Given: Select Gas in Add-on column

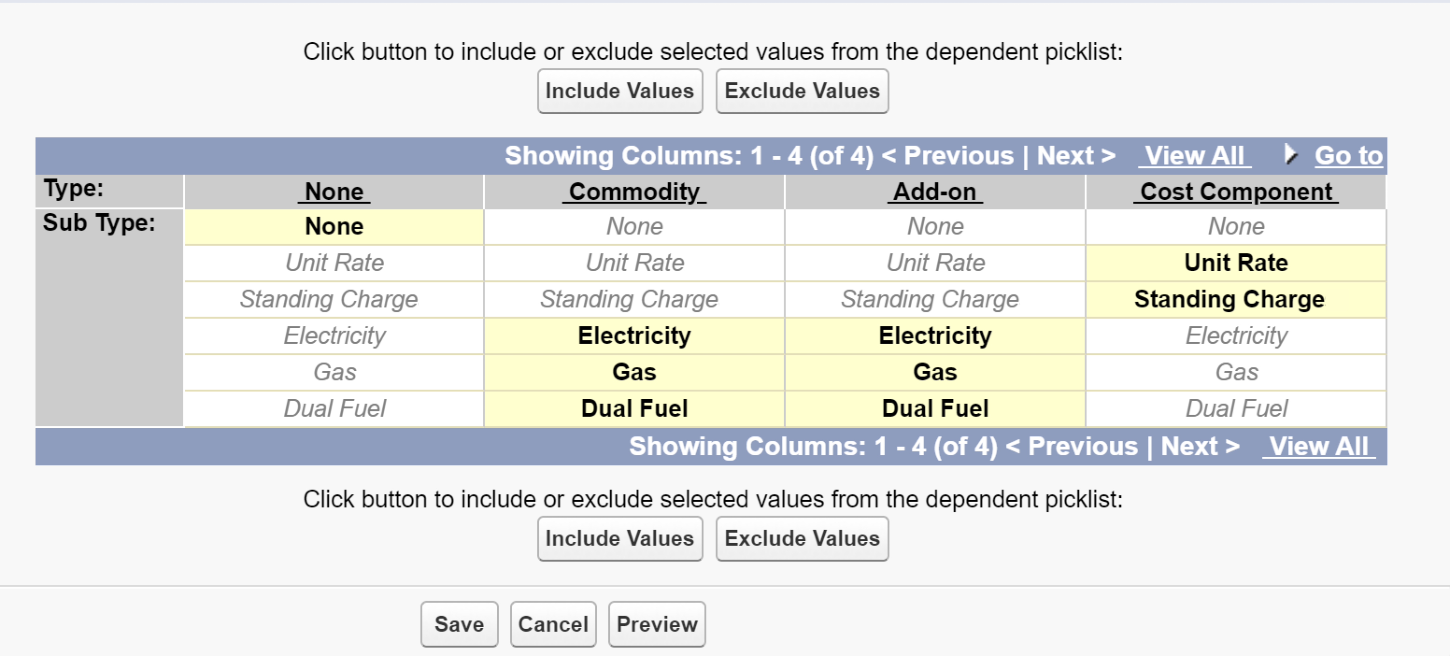Looking at the screenshot, I should [x=935, y=372].
